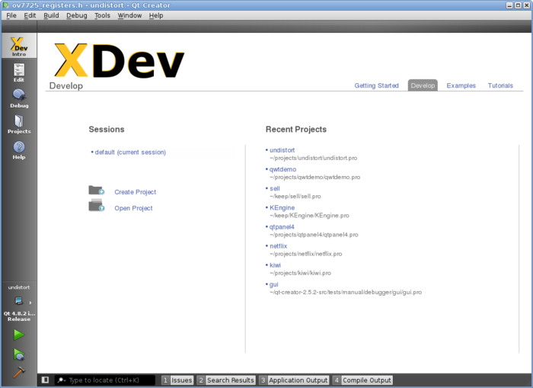
Task: Open the Debug menu
Action: tap(77, 15)
